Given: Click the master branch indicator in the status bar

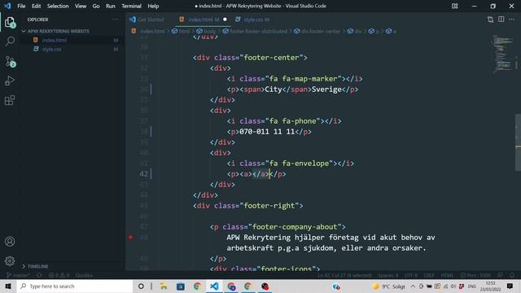Looking at the screenshot, I should 18,275.
